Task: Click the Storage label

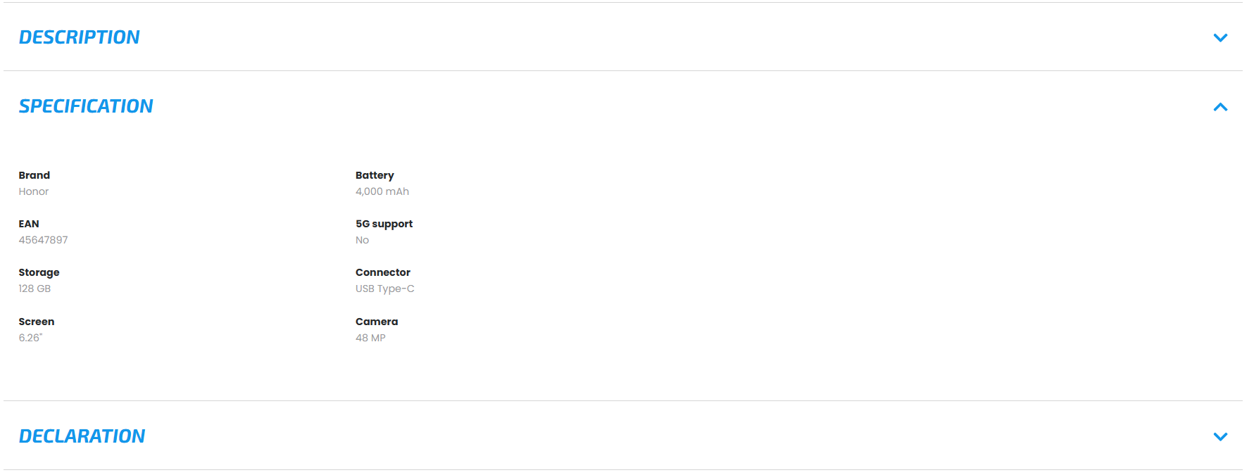Action: (39, 272)
